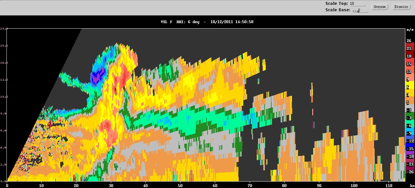
Task: Focus the Scale Top input field
Action: click(x=358, y=4)
